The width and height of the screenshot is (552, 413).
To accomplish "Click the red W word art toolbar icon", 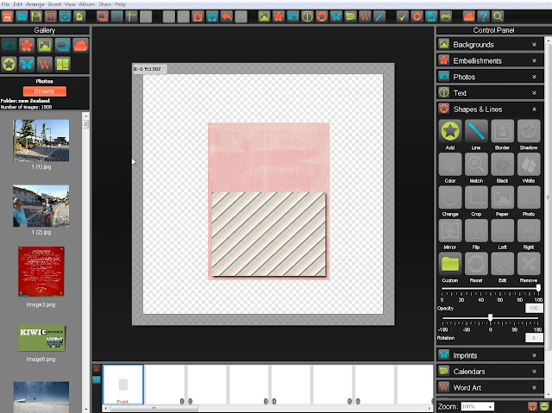I will pyautogui.click(x=365, y=16).
